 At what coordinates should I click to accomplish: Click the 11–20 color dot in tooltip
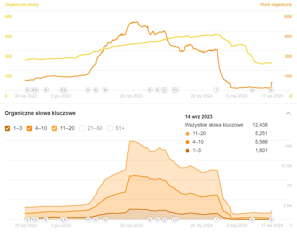click(x=187, y=134)
